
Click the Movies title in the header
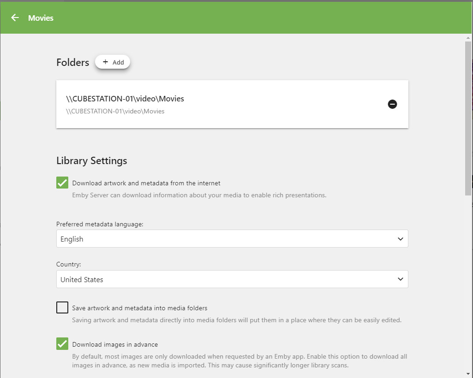point(41,18)
